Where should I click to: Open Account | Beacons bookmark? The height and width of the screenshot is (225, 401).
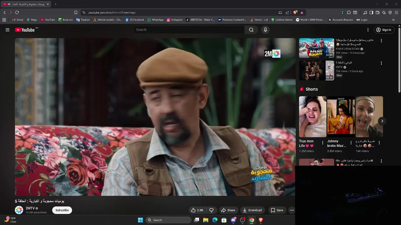[341, 20]
